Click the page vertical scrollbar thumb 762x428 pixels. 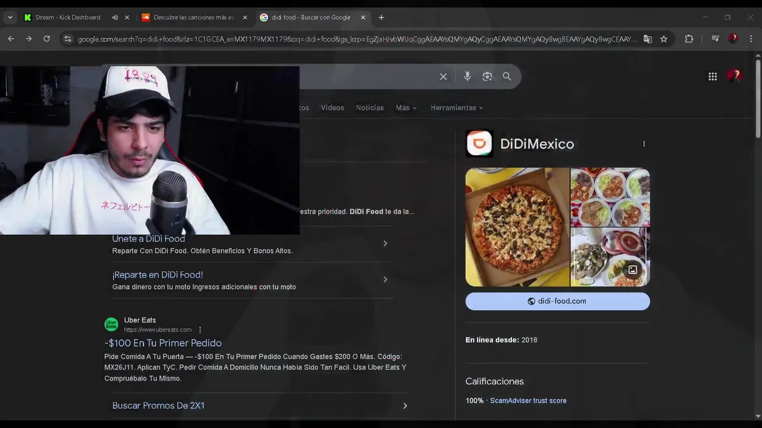click(x=758, y=98)
